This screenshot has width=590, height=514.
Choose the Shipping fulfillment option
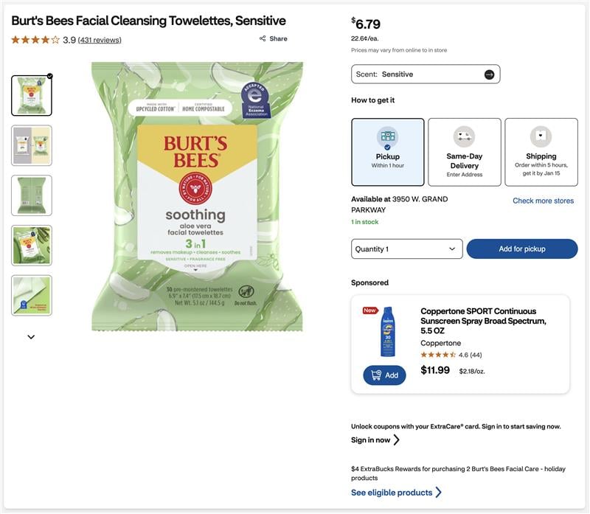click(x=541, y=152)
